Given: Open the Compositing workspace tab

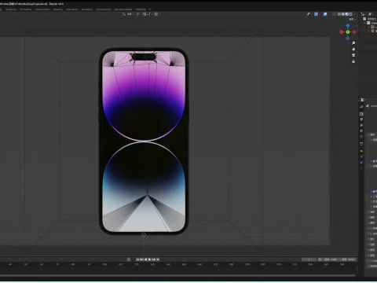Looking at the screenshot, I should click(x=104, y=9).
